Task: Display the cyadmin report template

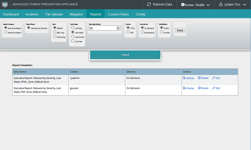Action: click(188, 78)
